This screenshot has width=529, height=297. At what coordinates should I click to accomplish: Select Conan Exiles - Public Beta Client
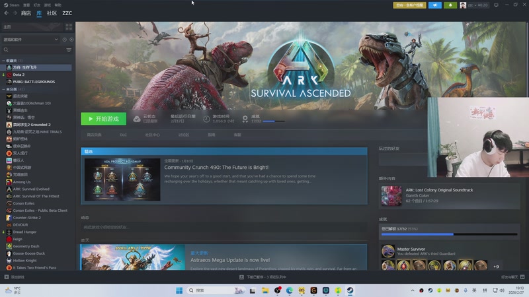coord(40,211)
